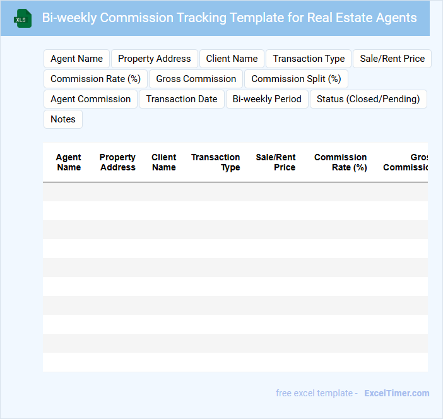Click the Sale/Rent Price column header
The height and width of the screenshot is (419, 443).
(x=276, y=162)
